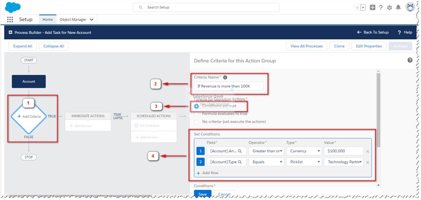Open the App Launcher grid icon
The width and height of the screenshot is (421, 200).
tap(10, 20)
